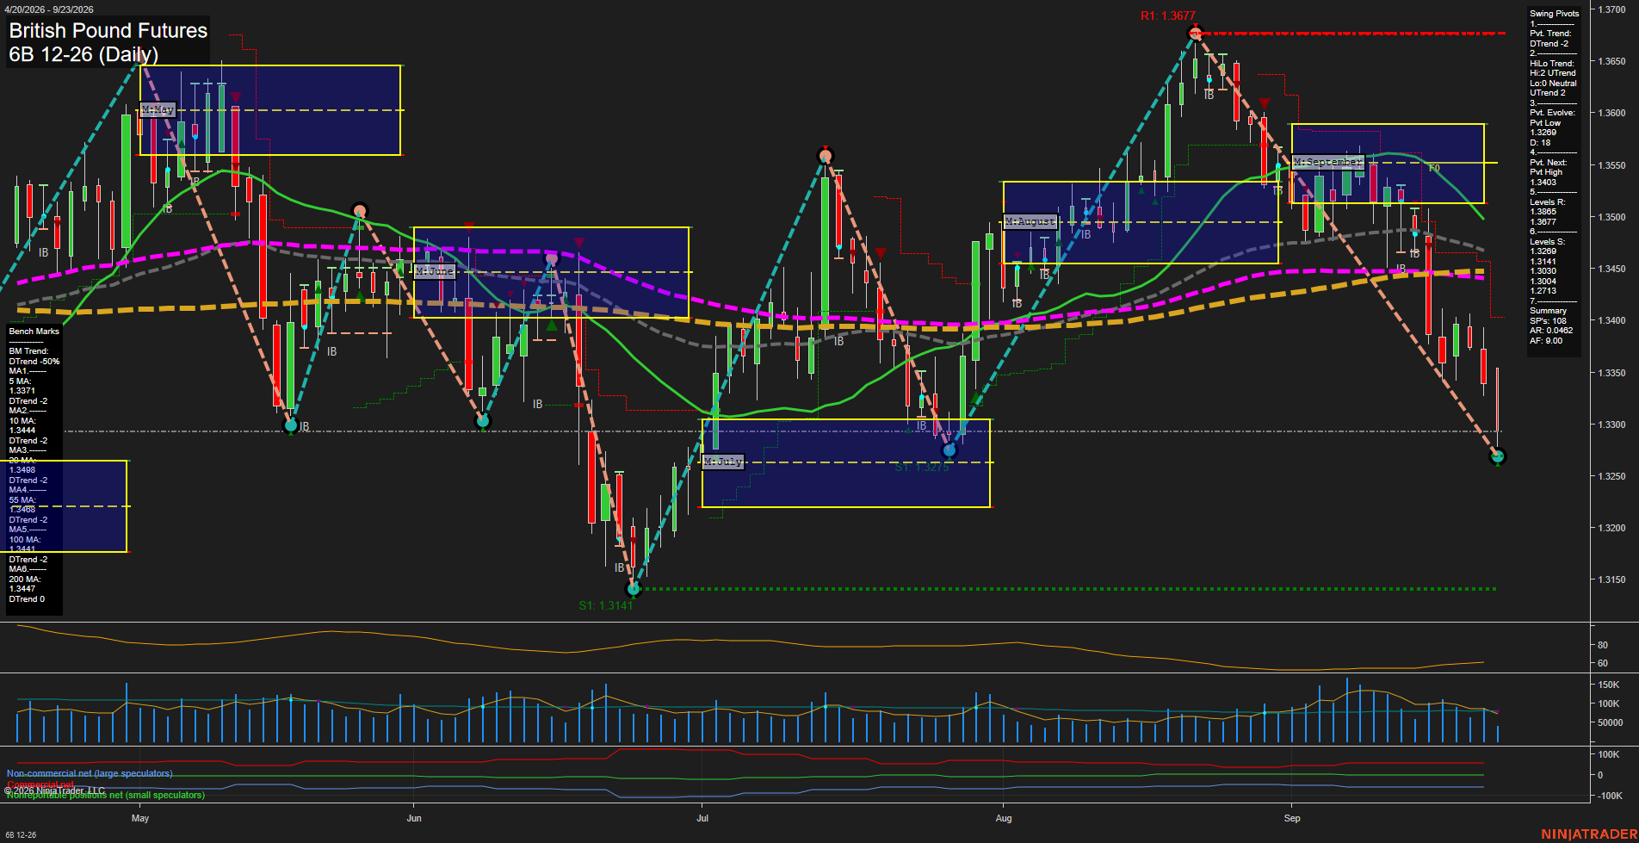Screen dimensions: 1639x843
Task: Click the 150K volume axis label
Action: pyautogui.click(x=1609, y=685)
